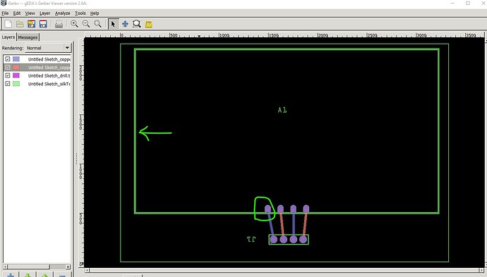Switch to the Layers tab
Screen dimensions: 487x277
(x=8, y=37)
